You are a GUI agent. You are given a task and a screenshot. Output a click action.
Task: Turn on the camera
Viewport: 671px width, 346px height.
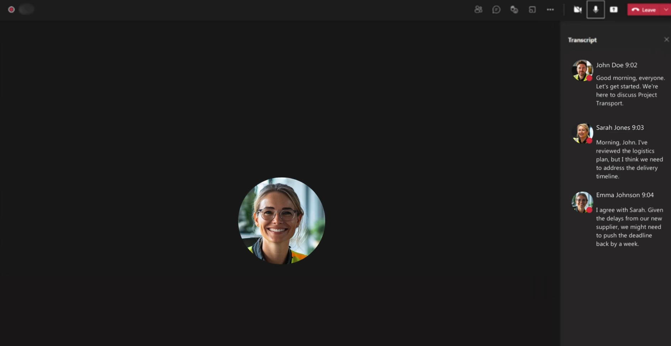pyautogui.click(x=577, y=10)
